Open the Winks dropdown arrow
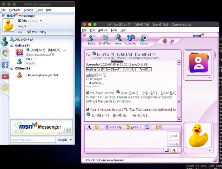Viewport: 222px width, 169px height. pos(140,127)
